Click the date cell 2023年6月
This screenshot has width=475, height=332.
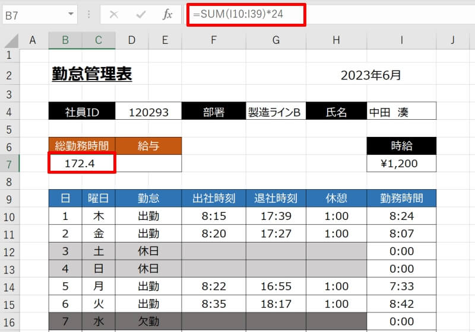click(370, 75)
